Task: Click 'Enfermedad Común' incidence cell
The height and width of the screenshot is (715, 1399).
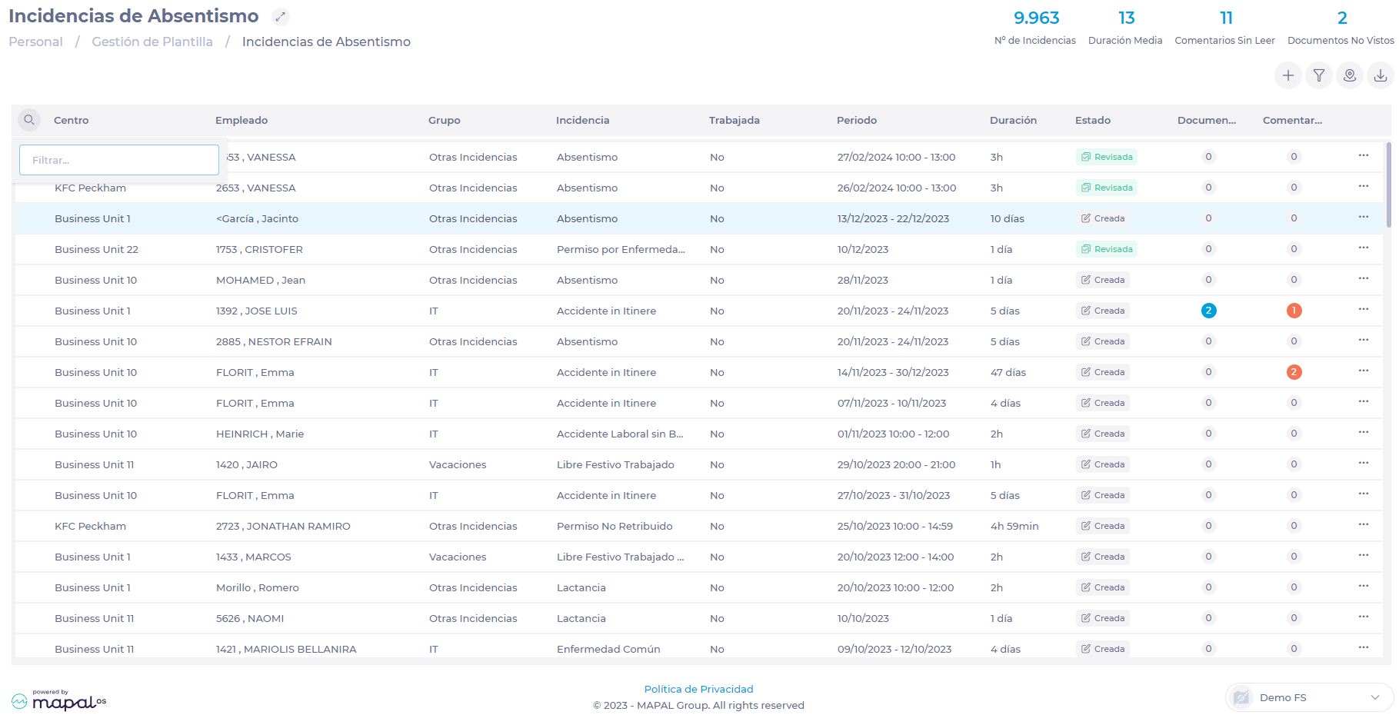Action: pyautogui.click(x=608, y=649)
